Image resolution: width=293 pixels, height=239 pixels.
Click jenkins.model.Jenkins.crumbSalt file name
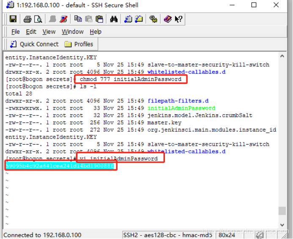[200, 115]
